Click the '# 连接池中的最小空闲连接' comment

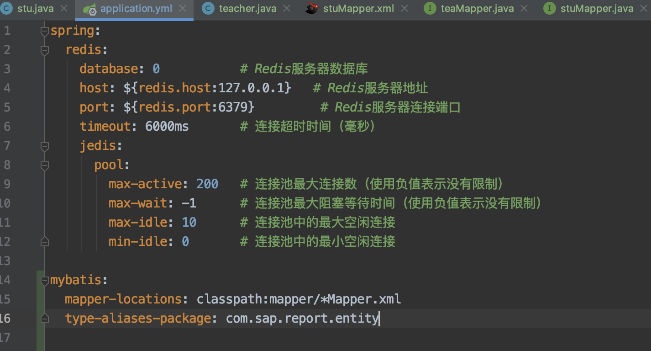point(318,242)
